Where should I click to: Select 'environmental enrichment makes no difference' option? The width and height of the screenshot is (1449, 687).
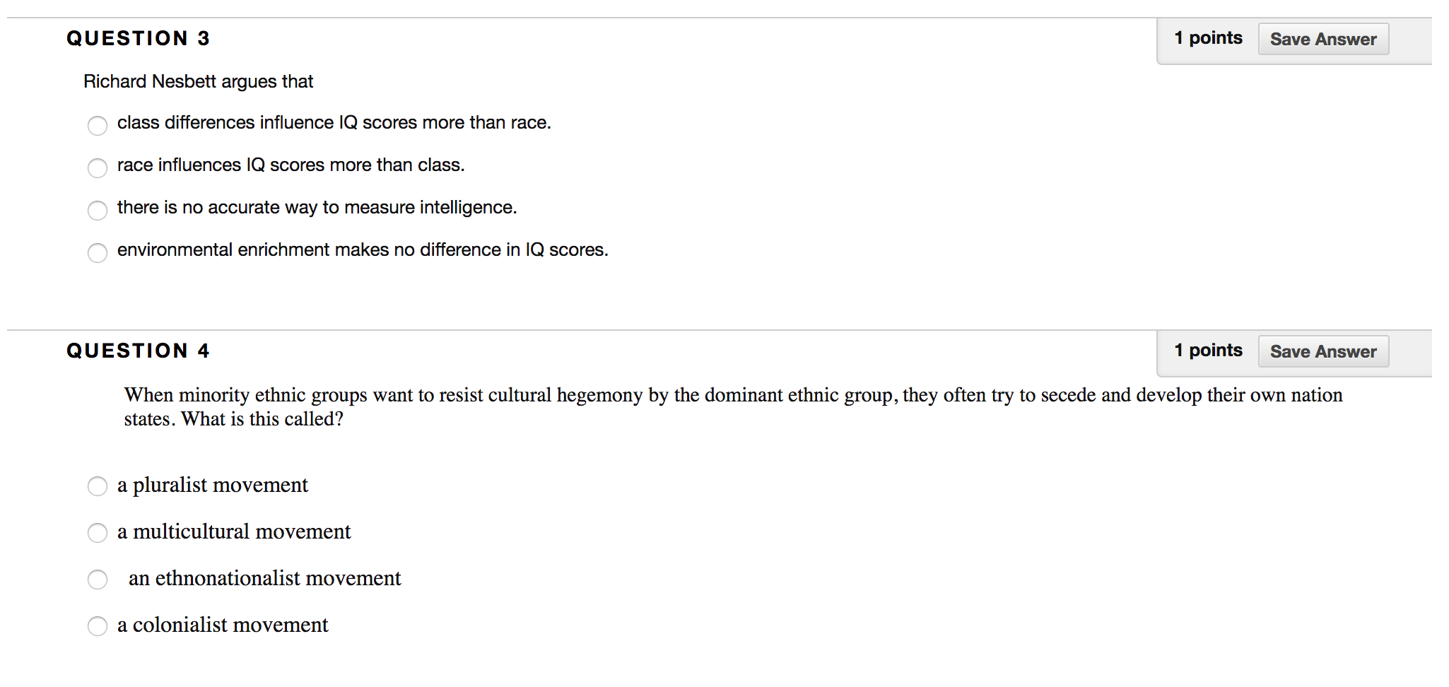98,253
